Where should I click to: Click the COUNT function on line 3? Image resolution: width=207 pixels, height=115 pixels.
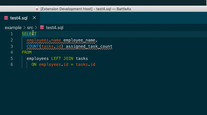click(x=33, y=46)
